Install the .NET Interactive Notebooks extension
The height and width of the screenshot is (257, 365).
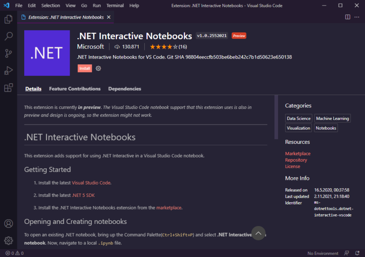[x=84, y=68]
